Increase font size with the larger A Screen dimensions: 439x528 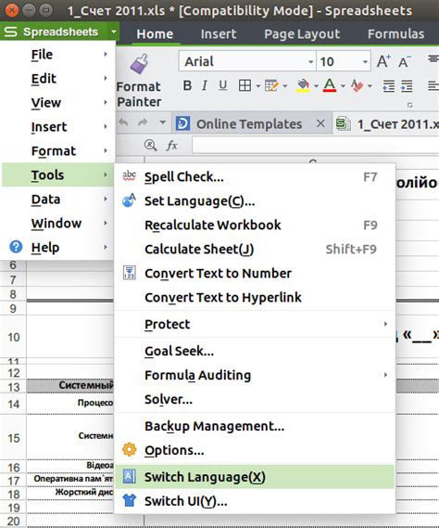tap(383, 61)
